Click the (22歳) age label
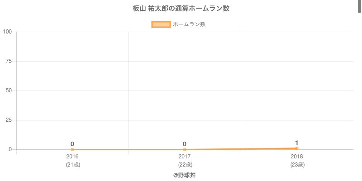 pyautogui.click(x=185, y=165)
